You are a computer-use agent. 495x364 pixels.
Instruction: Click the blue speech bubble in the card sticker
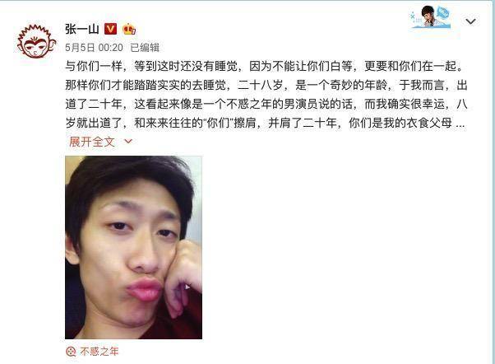pos(443,13)
